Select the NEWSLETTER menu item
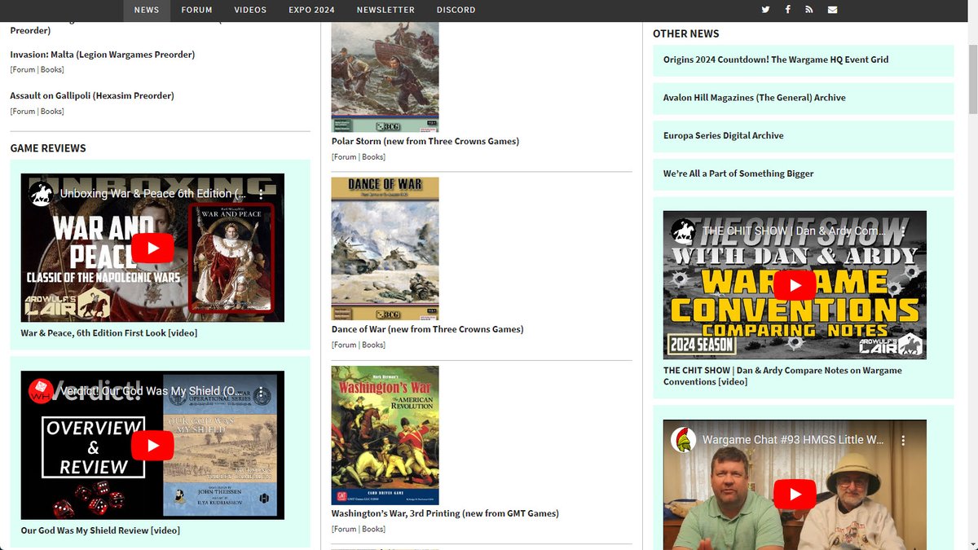Screen dimensions: 978x550 (x=385, y=10)
